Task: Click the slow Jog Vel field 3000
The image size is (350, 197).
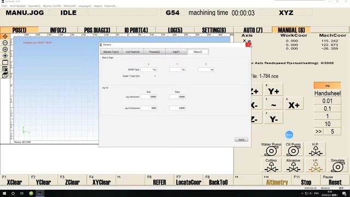Action: (148, 97)
